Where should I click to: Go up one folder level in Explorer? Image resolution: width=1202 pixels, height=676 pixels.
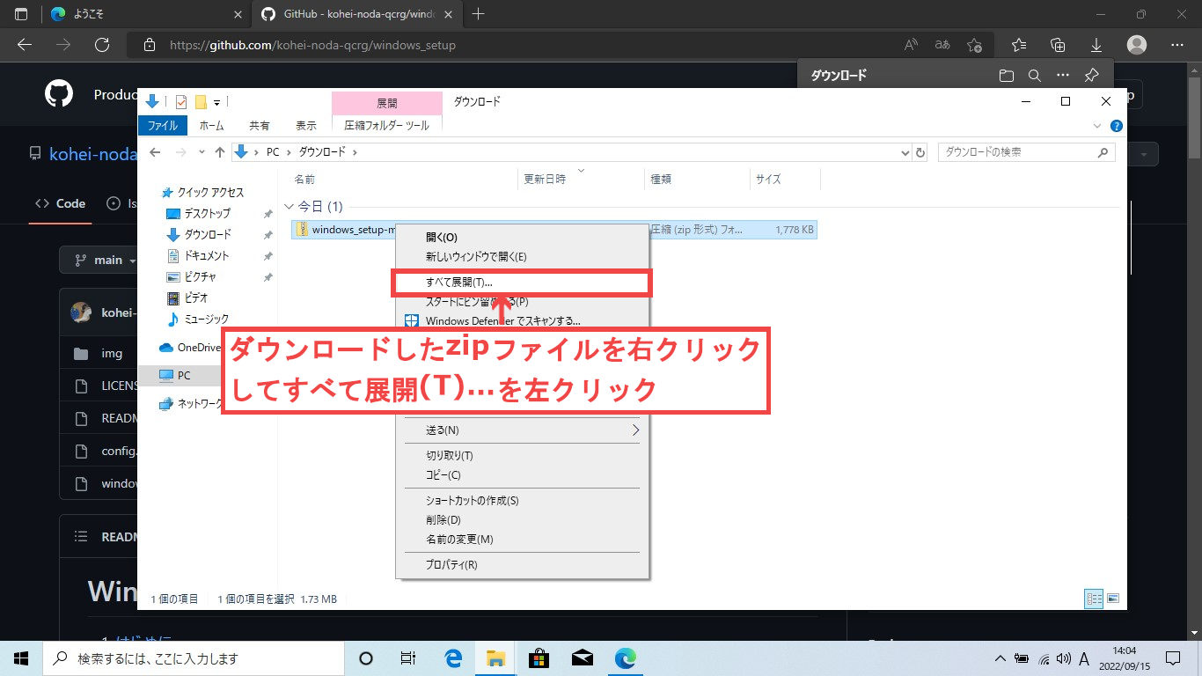click(x=219, y=152)
